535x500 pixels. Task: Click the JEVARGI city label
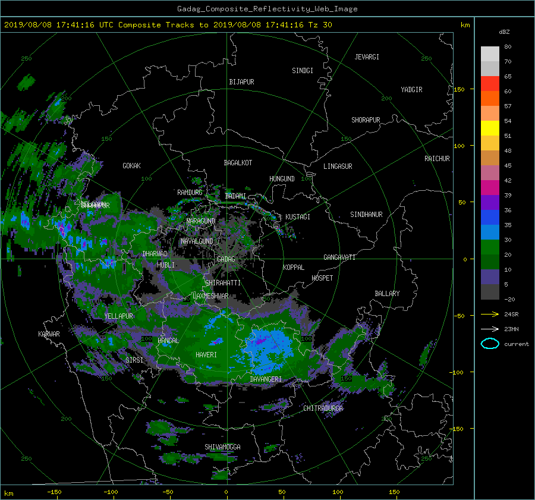pyautogui.click(x=367, y=57)
